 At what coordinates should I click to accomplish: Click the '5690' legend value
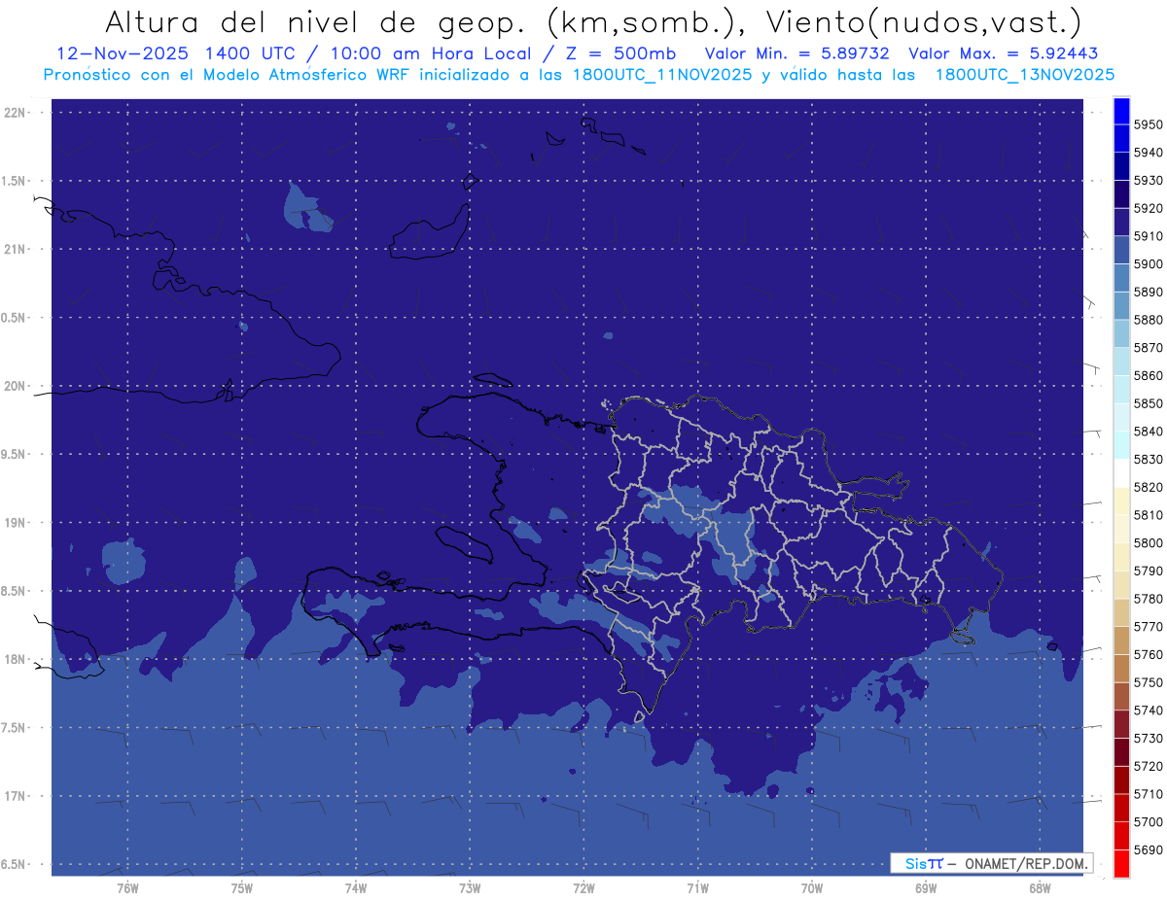[x=1149, y=849]
